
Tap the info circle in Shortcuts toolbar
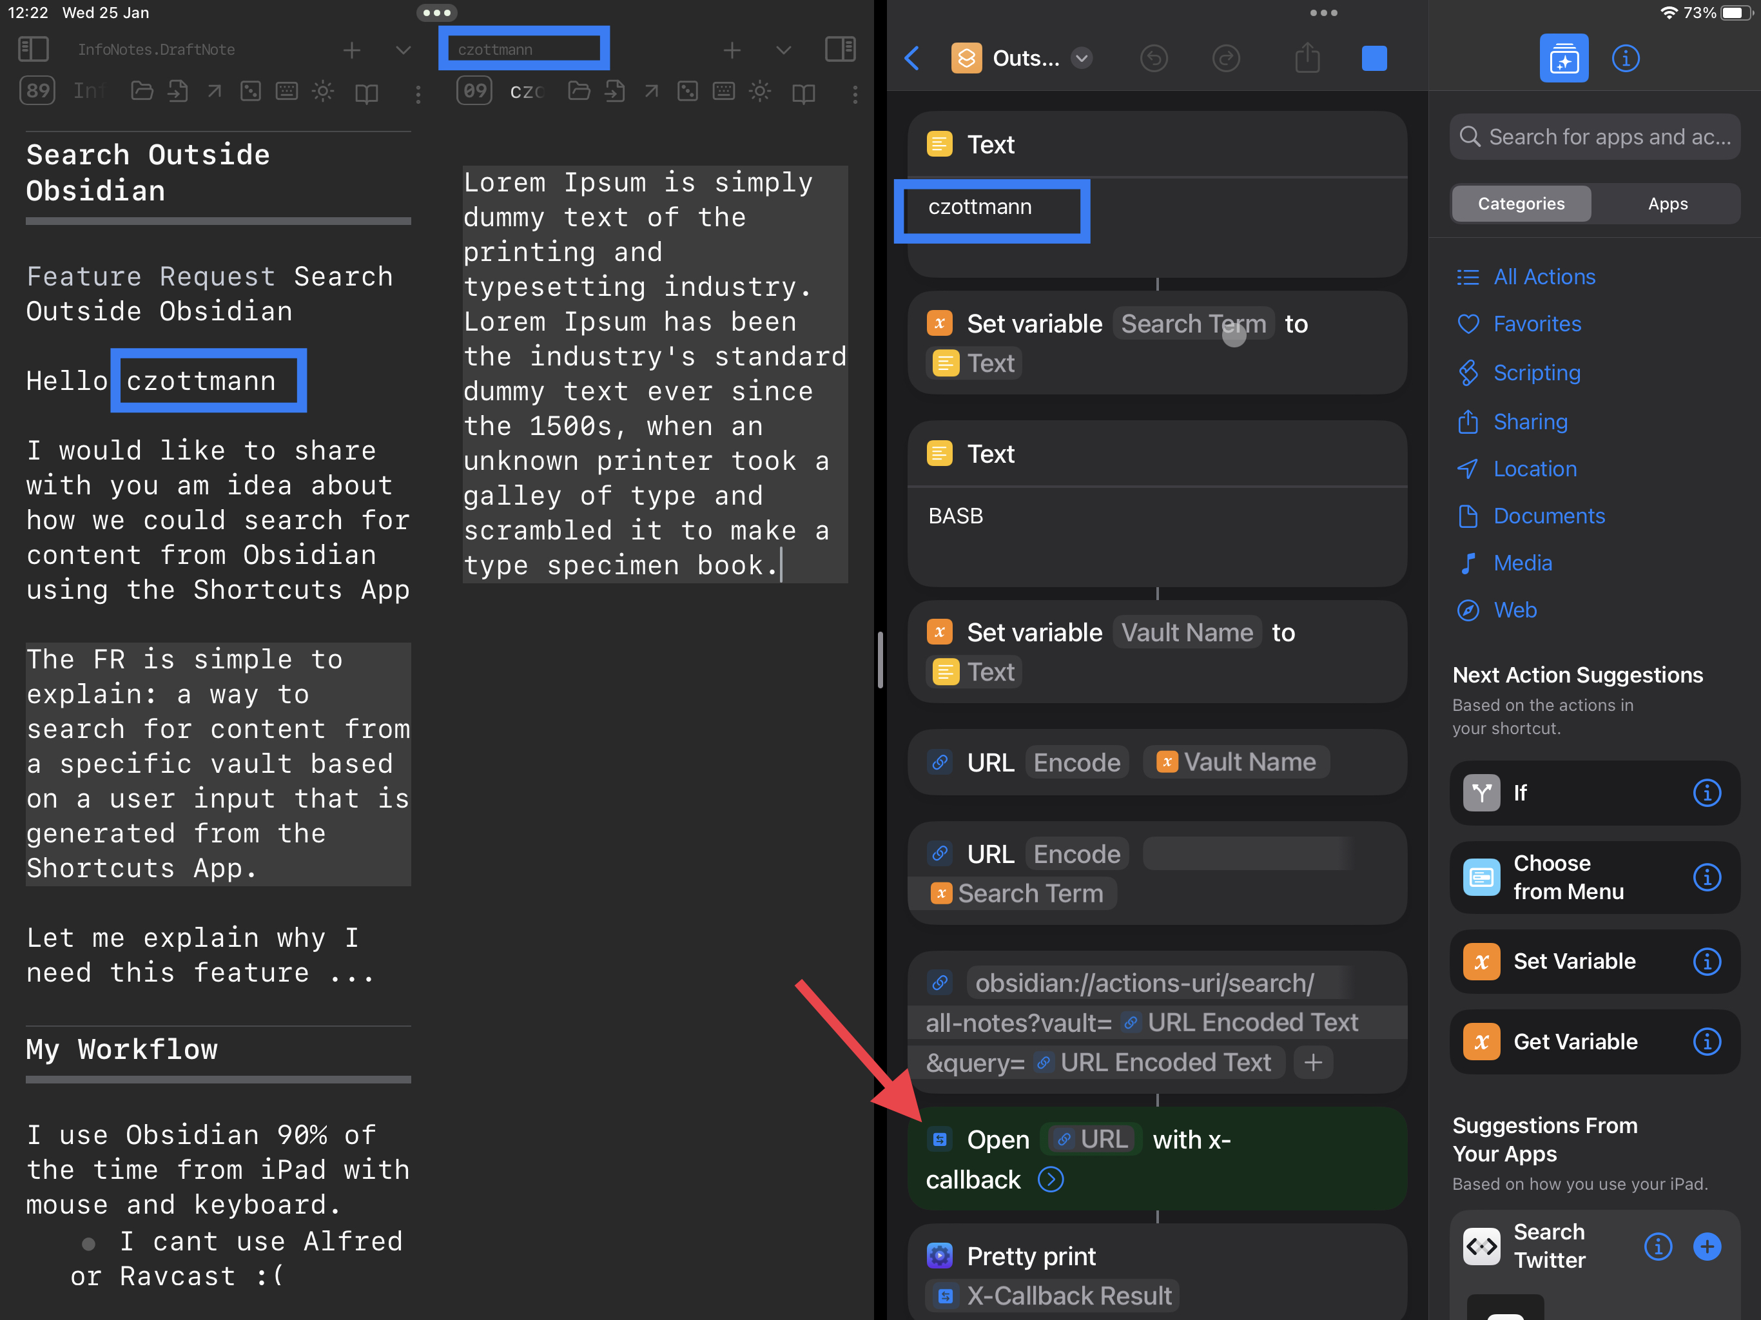point(1626,57)
